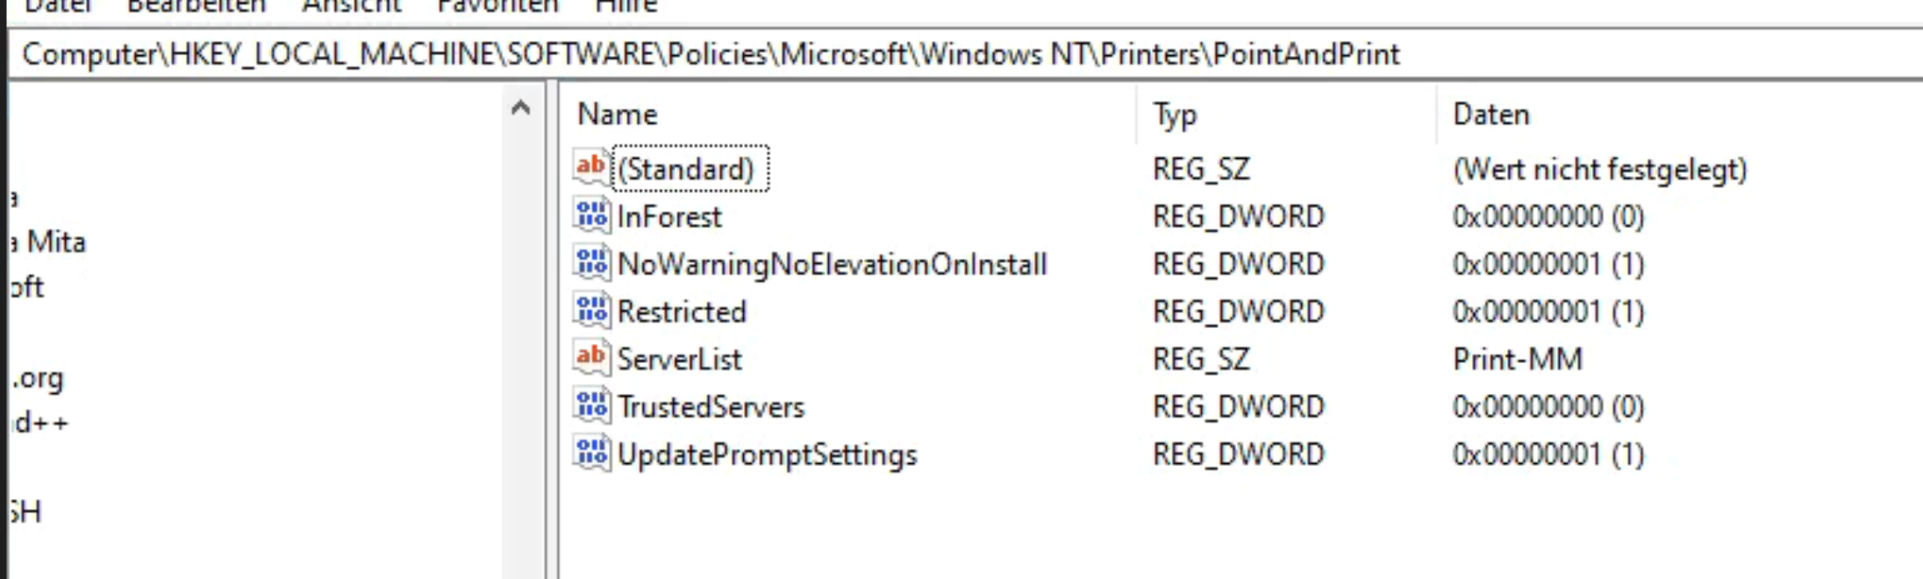Open the Hilfe menu

point(626,7)
